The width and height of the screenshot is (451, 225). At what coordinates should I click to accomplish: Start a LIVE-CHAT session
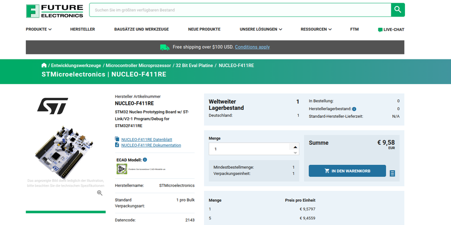click(x=391, y=30)
